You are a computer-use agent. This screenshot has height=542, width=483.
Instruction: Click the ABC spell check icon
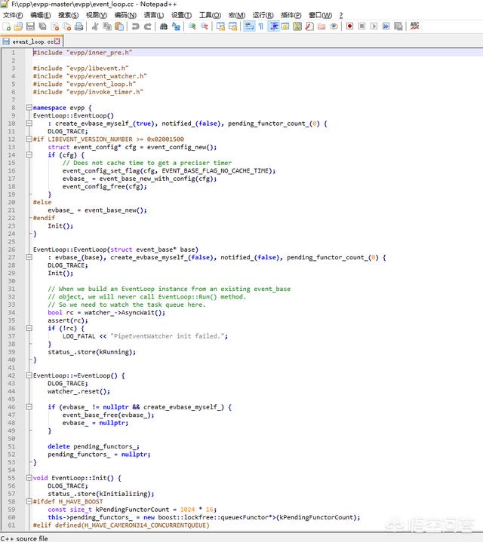coord(414,26)
